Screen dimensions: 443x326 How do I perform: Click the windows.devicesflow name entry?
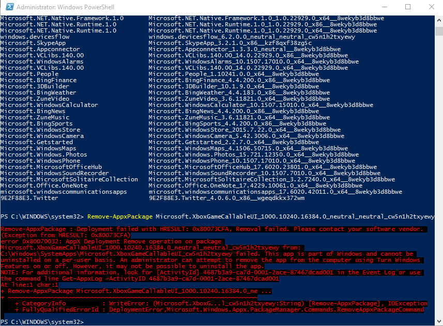tap(35, 37)
